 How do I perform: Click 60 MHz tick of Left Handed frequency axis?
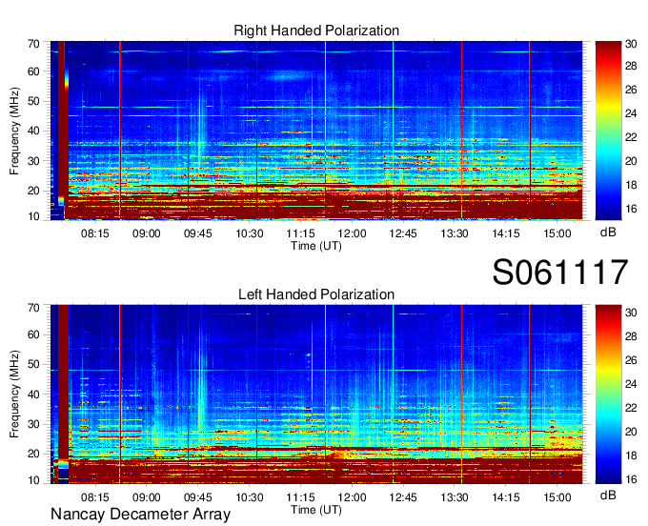[33, 335]
